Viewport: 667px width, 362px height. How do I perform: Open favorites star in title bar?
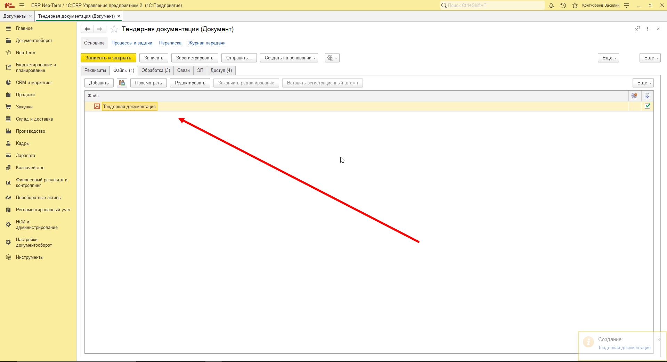[x=575, y=5]
